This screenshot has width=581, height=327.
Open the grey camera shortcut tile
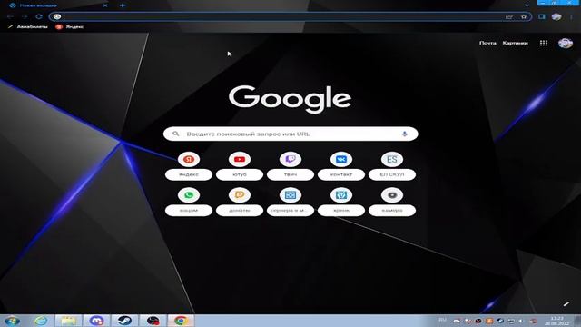pos(392,202)
